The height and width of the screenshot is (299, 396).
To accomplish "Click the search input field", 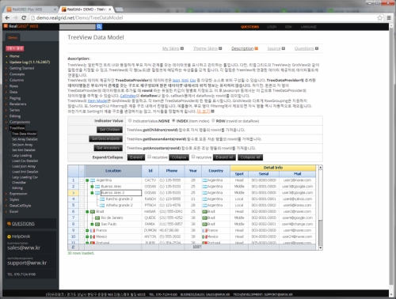I will click(x=78, y=26).
